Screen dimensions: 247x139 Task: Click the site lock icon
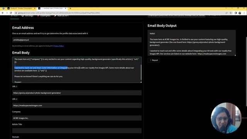pyautogui.click(x=16, y=13)
